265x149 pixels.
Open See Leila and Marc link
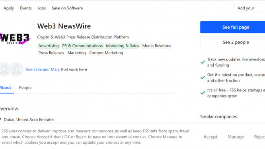point(43,69)
